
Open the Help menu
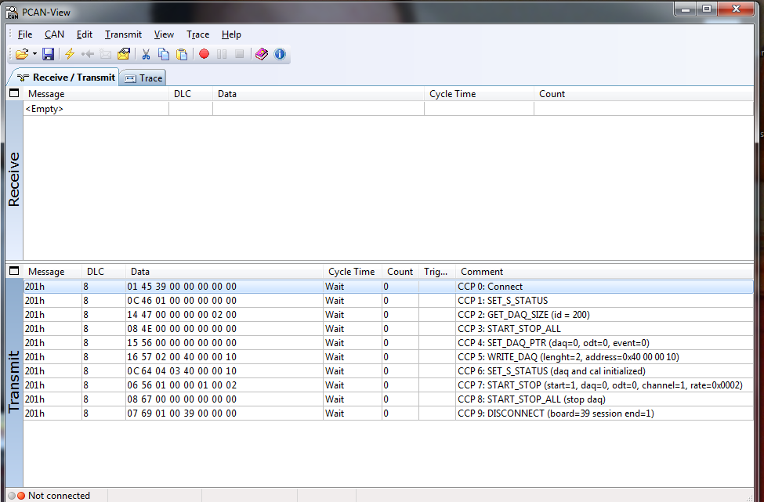click(231, 34)
